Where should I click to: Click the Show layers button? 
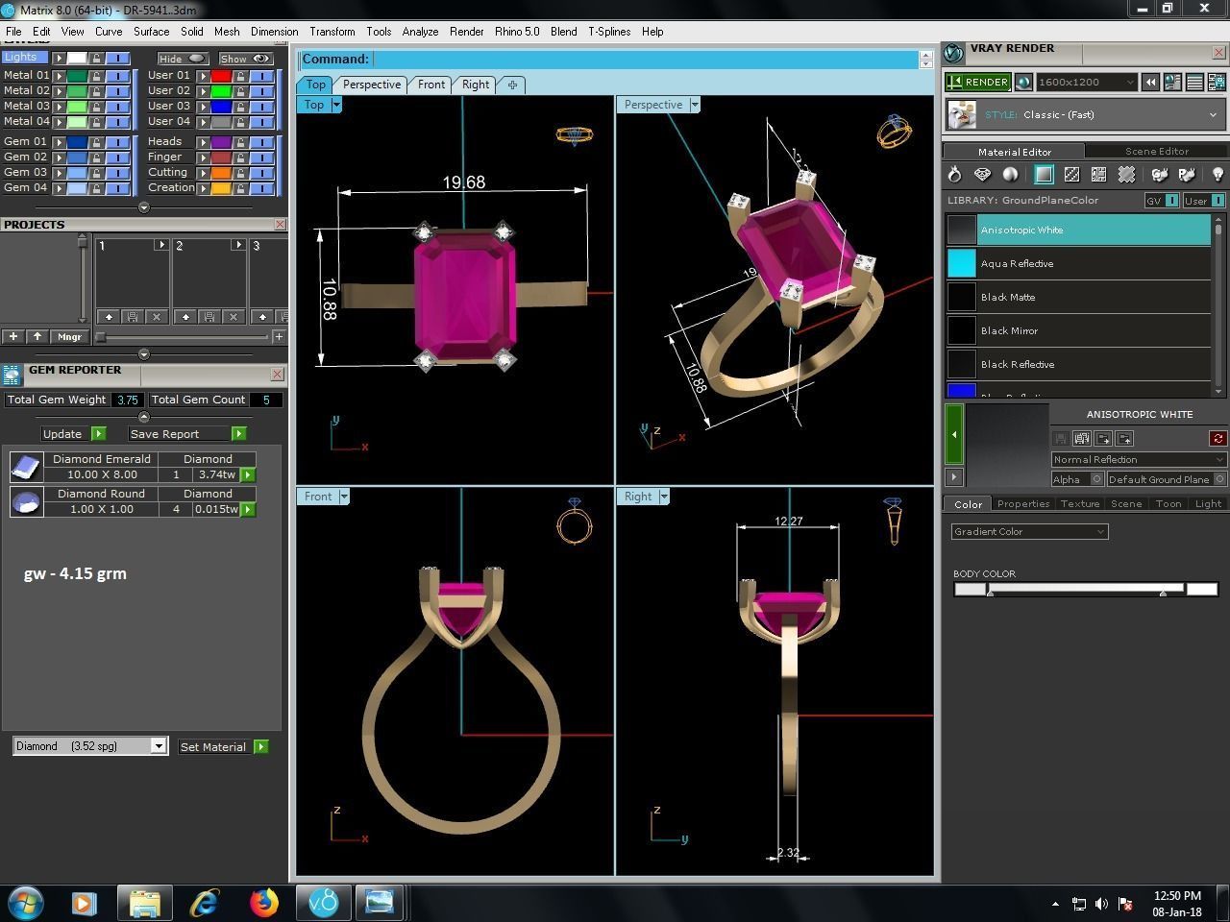point(246,59)
